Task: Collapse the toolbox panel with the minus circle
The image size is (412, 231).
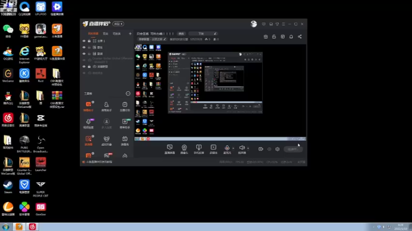Action: point(128,93)
